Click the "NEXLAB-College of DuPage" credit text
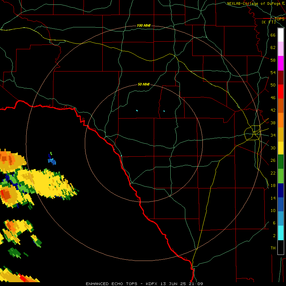 point(254,3)
